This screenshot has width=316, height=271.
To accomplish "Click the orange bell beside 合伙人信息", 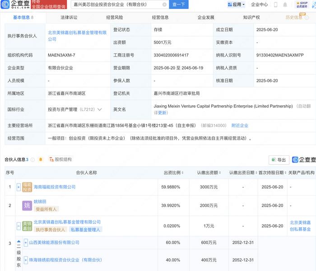I will (x=41, y=159).
